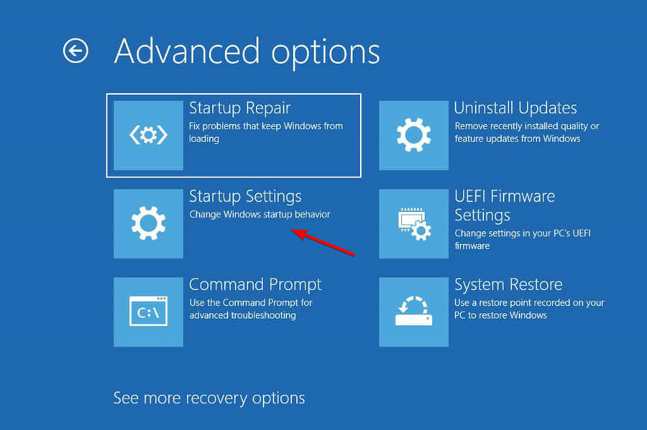Open See more recovery options
This screenshot has width=647, height=430.
(209, 398)
